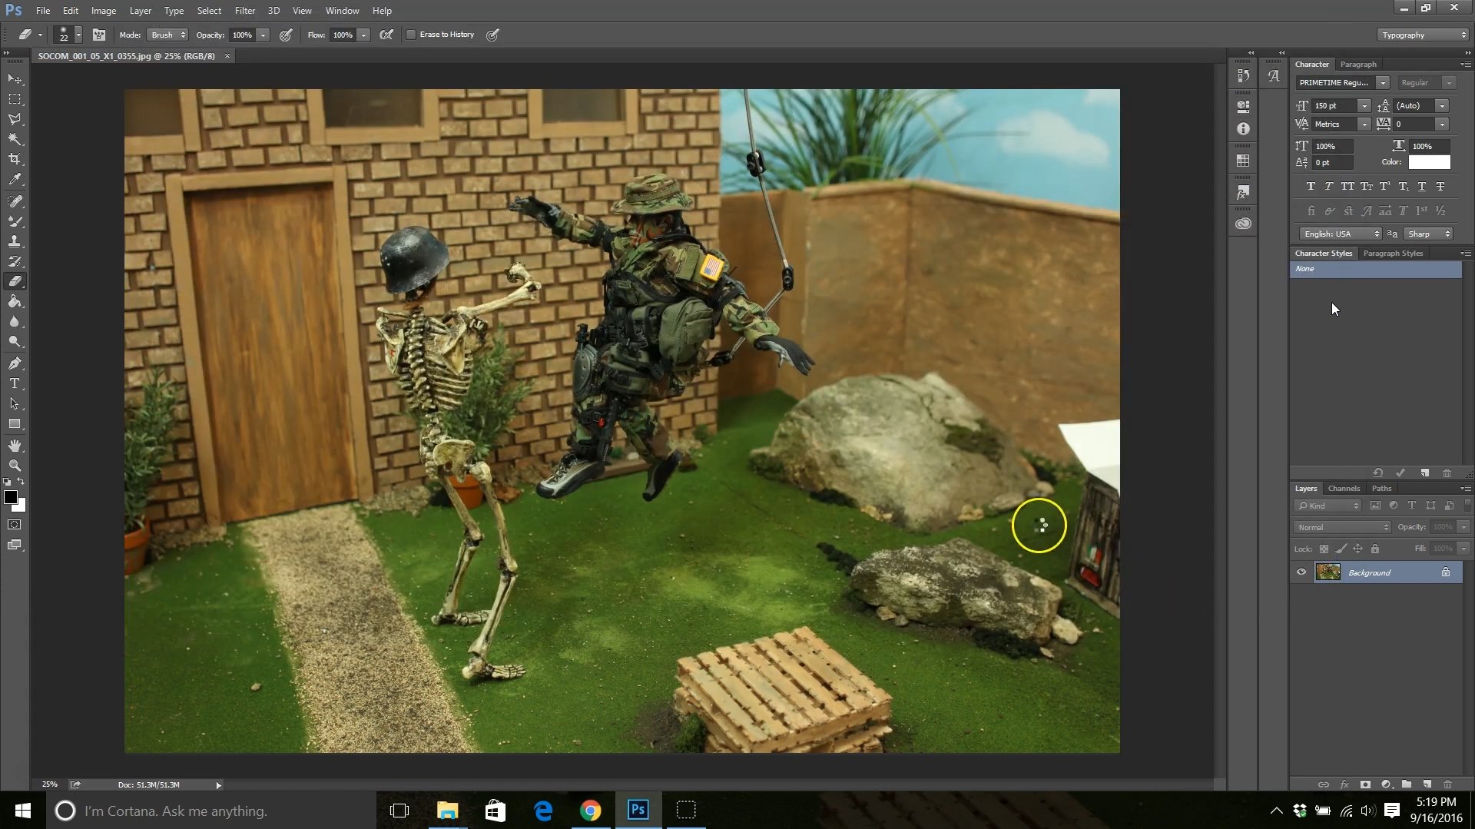Image resolution: width=1475 pixels, height=829 pixels.
Task: Open the Opacity slider dropdown in options bar
Action: (263, 35)
